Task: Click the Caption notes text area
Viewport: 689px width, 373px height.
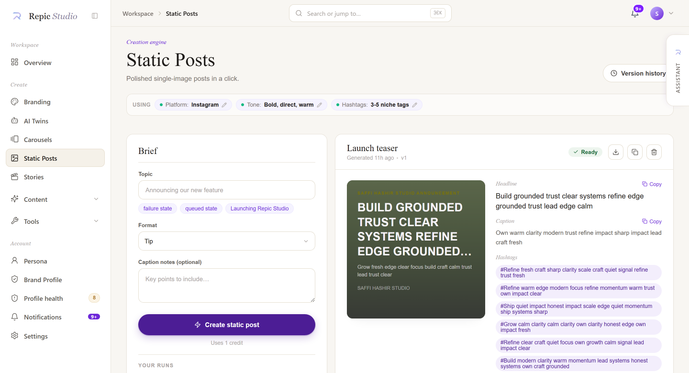Action: pyautogui.click(x=227, y=285)
